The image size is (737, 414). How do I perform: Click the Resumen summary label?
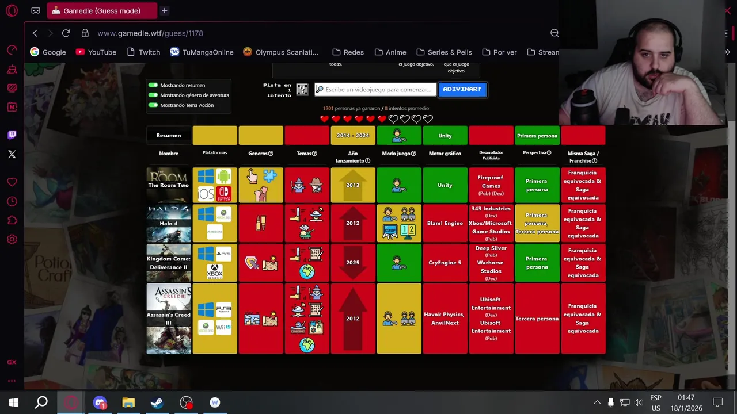pyautogui.click(x=169, y=135)
